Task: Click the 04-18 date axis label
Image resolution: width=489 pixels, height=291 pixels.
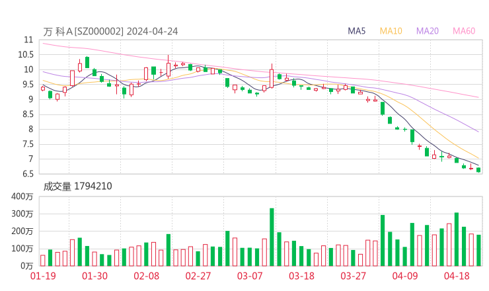Action: pyautogui.click(x=457, y=276)
